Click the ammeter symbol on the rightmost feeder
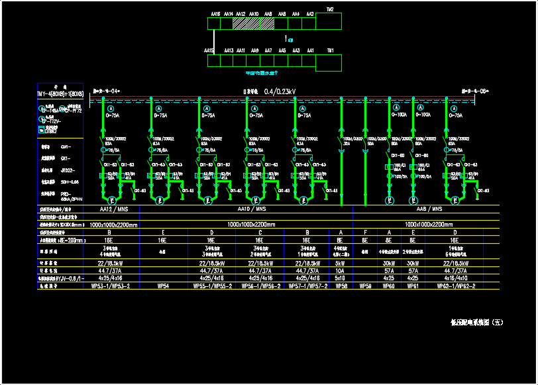Image resolution: width=538 pixels, height=385 pixels. [453, 108]
